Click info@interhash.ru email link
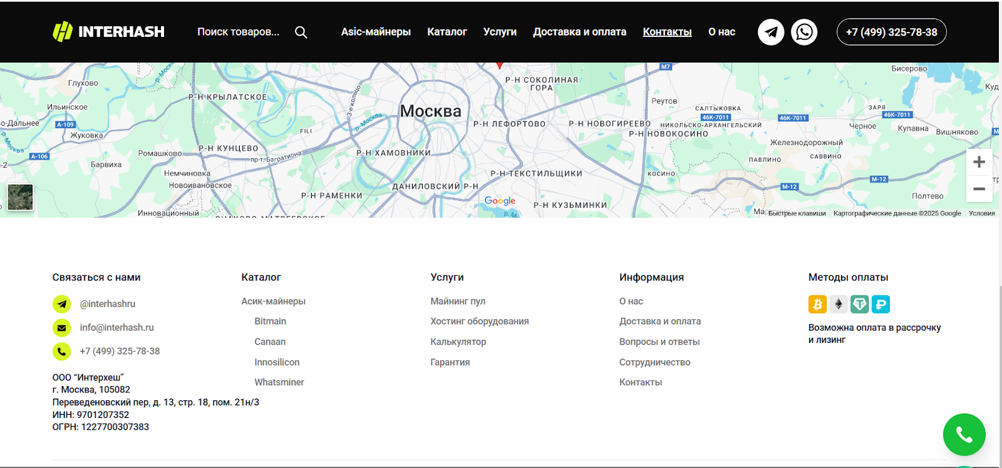 click(116, 328)
